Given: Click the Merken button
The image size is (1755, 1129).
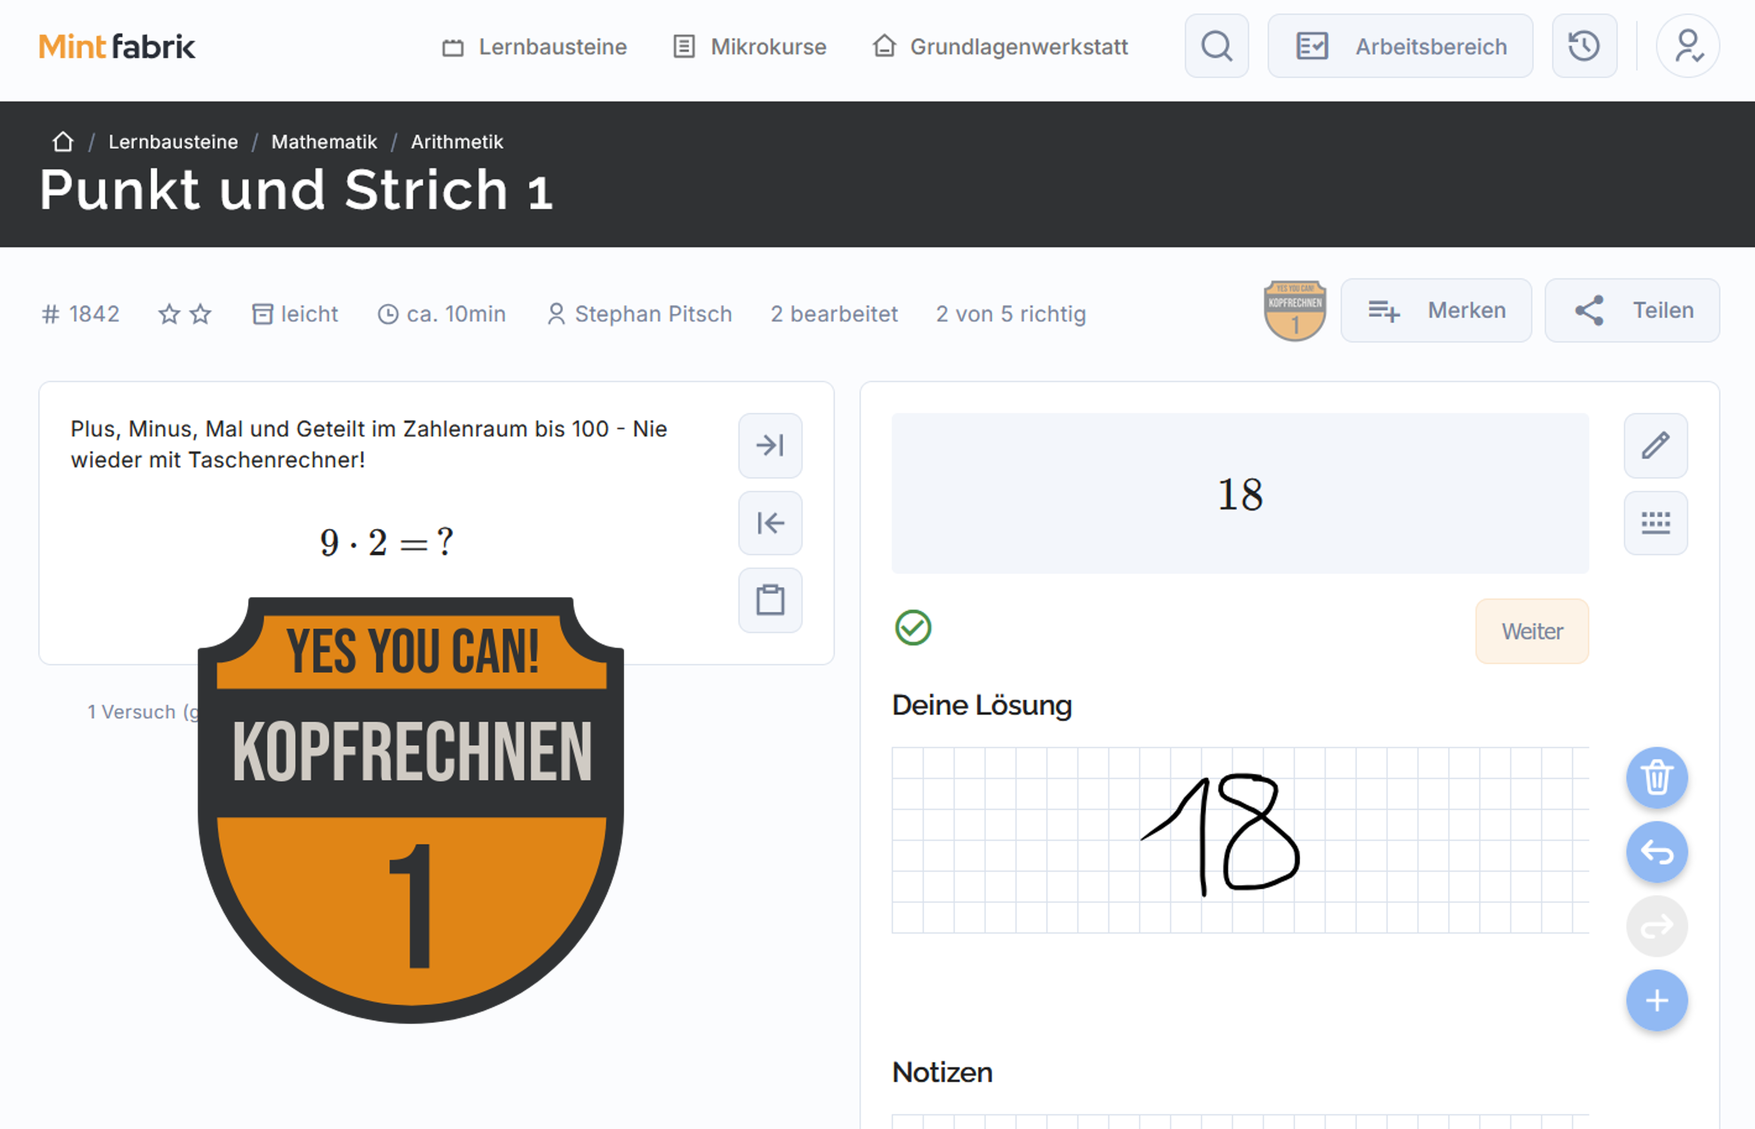Looking at the screenshot, I should 1436,311.
